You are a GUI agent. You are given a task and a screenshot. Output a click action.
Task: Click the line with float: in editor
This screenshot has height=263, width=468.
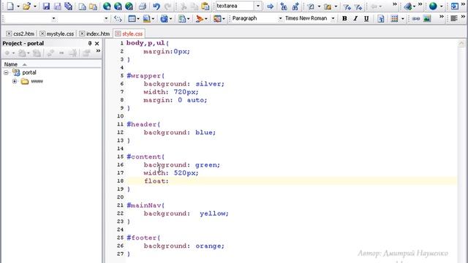coord(292,181)
